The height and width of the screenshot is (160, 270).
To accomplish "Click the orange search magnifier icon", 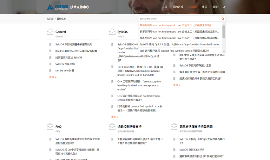I will pos(223,19).
